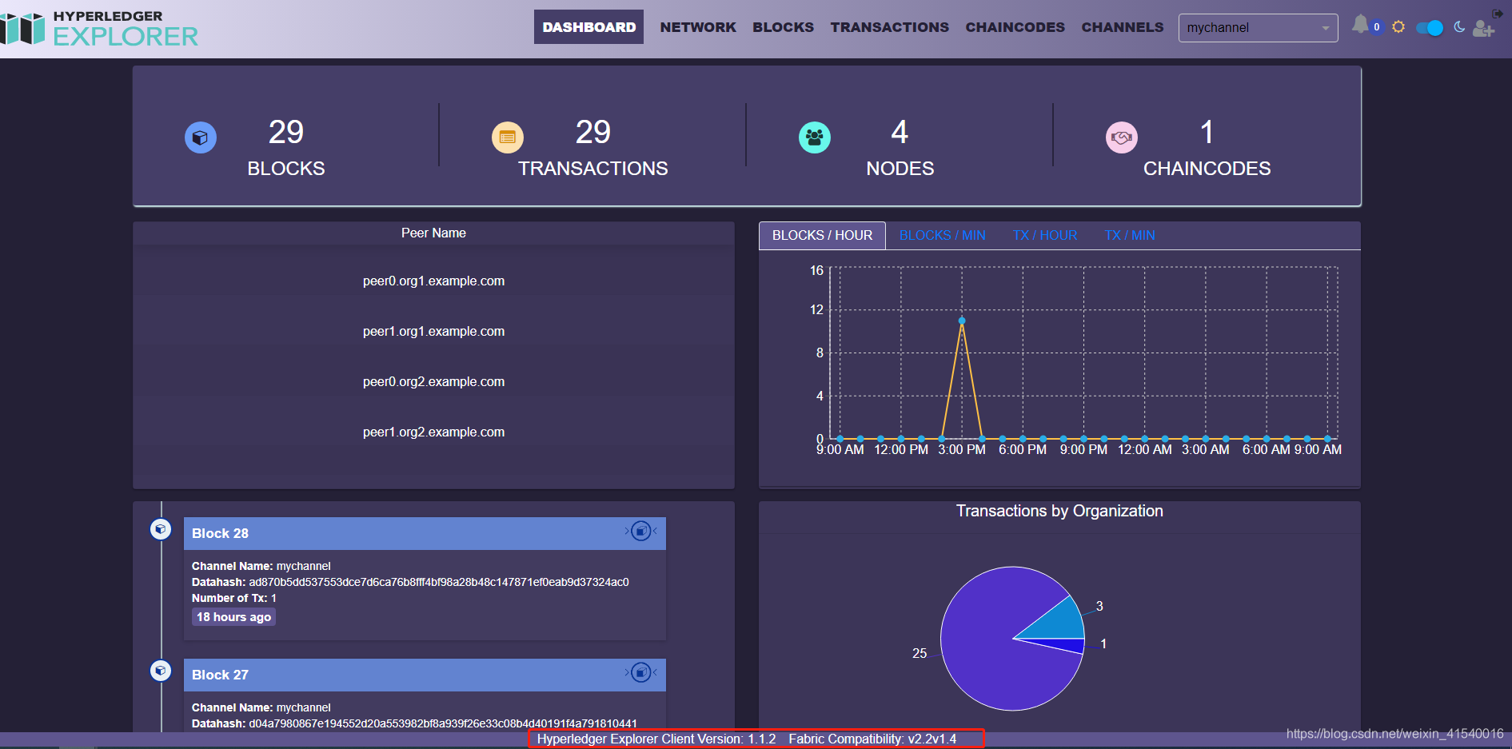
Task: Click the moon dark-mode icon
Action: [1459, 27]
